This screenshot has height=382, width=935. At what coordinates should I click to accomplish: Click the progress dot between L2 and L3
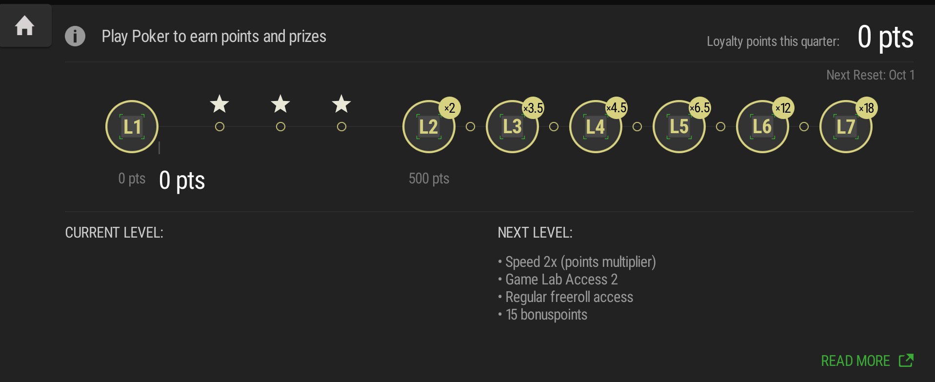(x=470, y=127)
